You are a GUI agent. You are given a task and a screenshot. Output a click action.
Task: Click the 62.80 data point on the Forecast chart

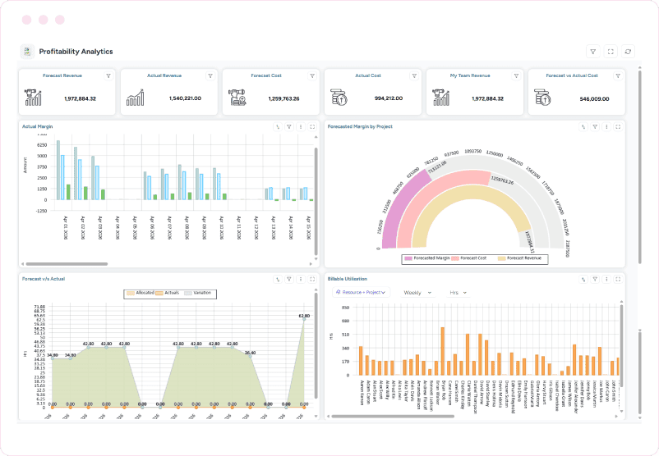(304, 319)
